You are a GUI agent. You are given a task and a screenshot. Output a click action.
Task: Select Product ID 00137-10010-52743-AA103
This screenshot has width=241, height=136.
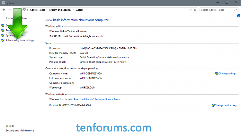click(x=76, y=105)
